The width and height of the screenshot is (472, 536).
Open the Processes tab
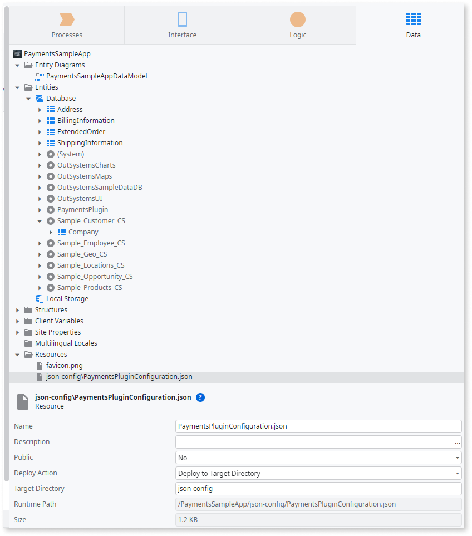tap(67, 25)
